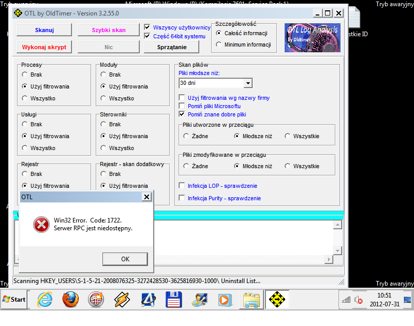Close the OTL error dialog
414x326 pixels.
146,197
